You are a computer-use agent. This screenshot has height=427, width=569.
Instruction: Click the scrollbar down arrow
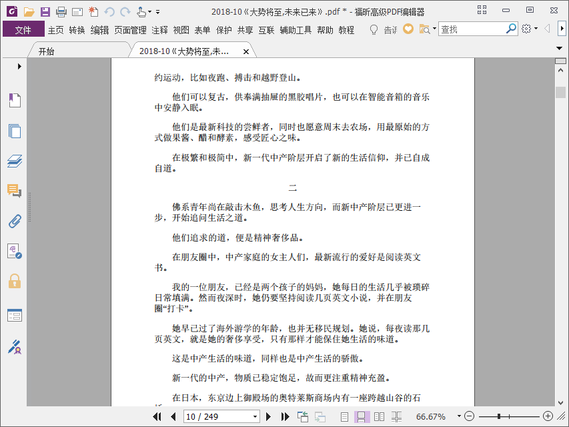click(560, 402)
